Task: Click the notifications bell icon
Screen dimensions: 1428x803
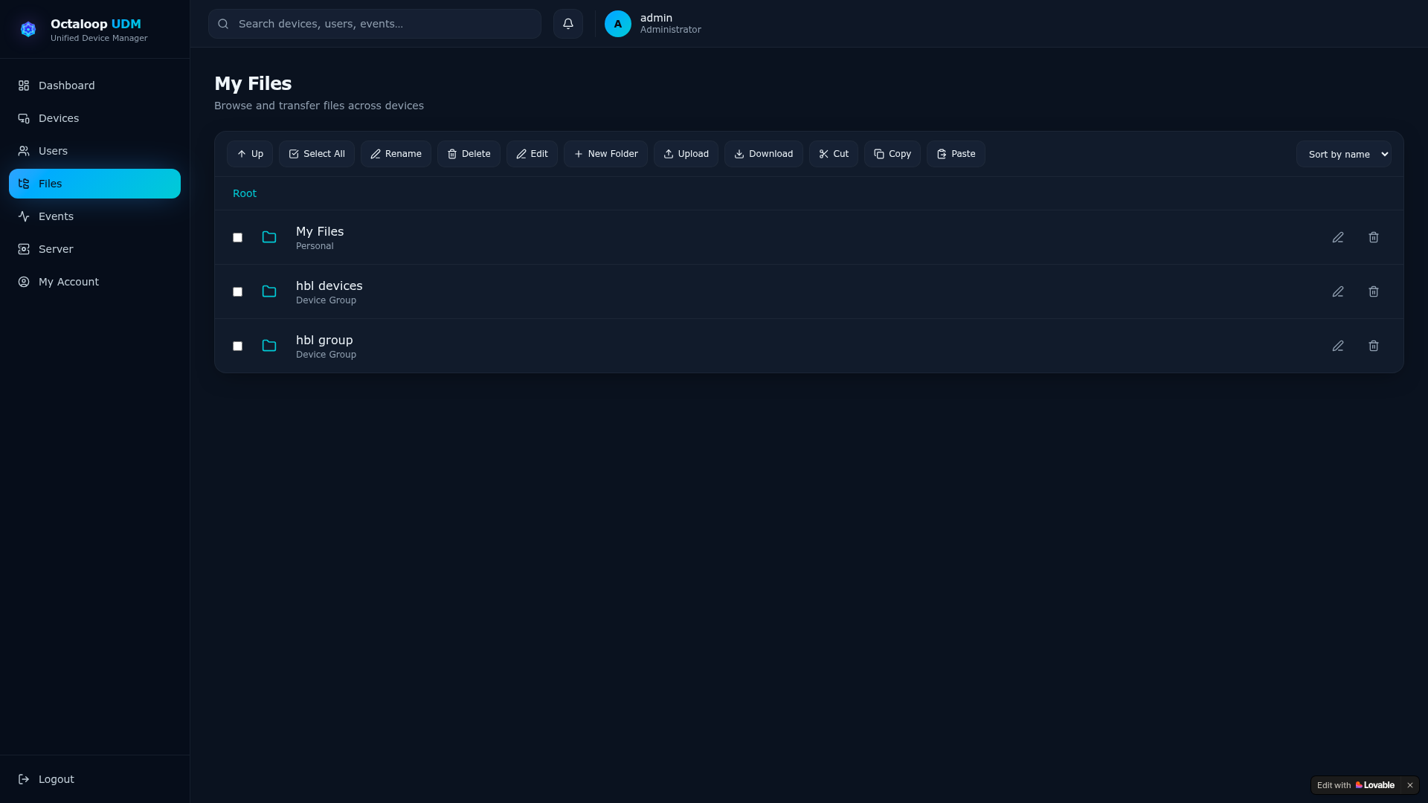Action: [567, 24]
